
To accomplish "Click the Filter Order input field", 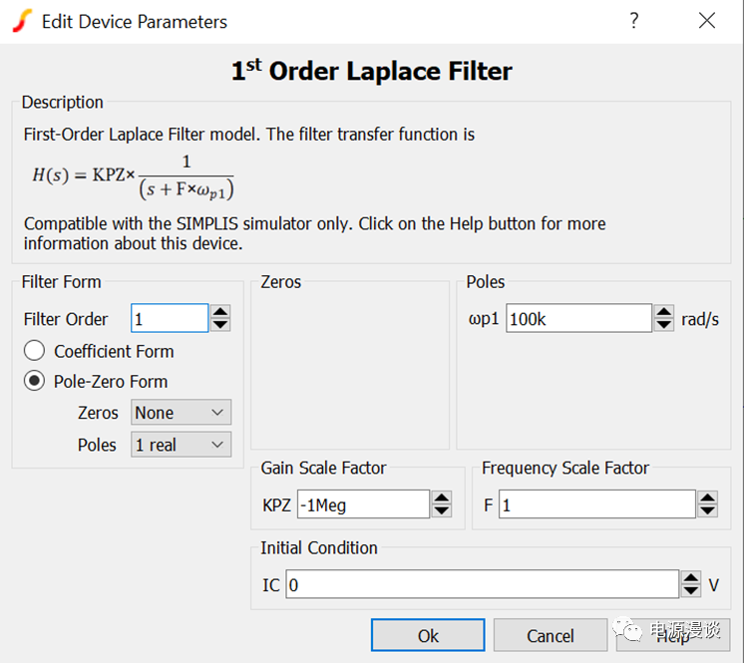I will click(169, 319).
